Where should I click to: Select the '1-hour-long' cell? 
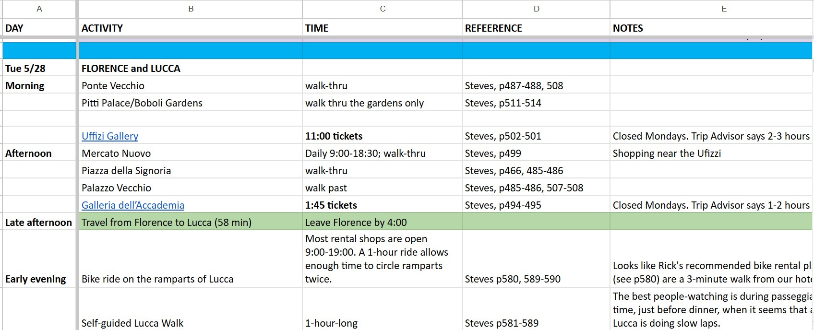click(383, 309)
